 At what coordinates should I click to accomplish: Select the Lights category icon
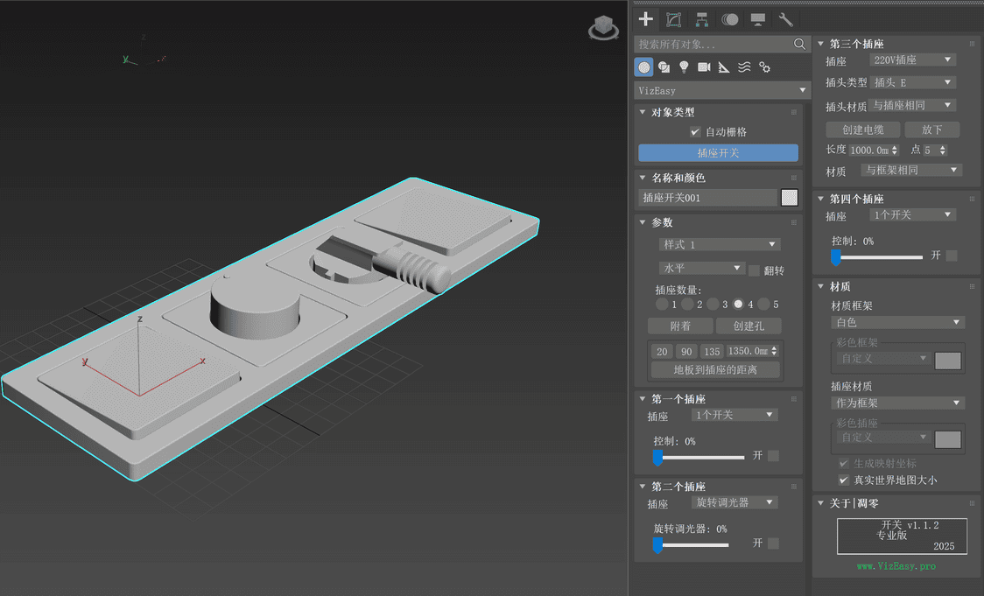click(684, 67)
